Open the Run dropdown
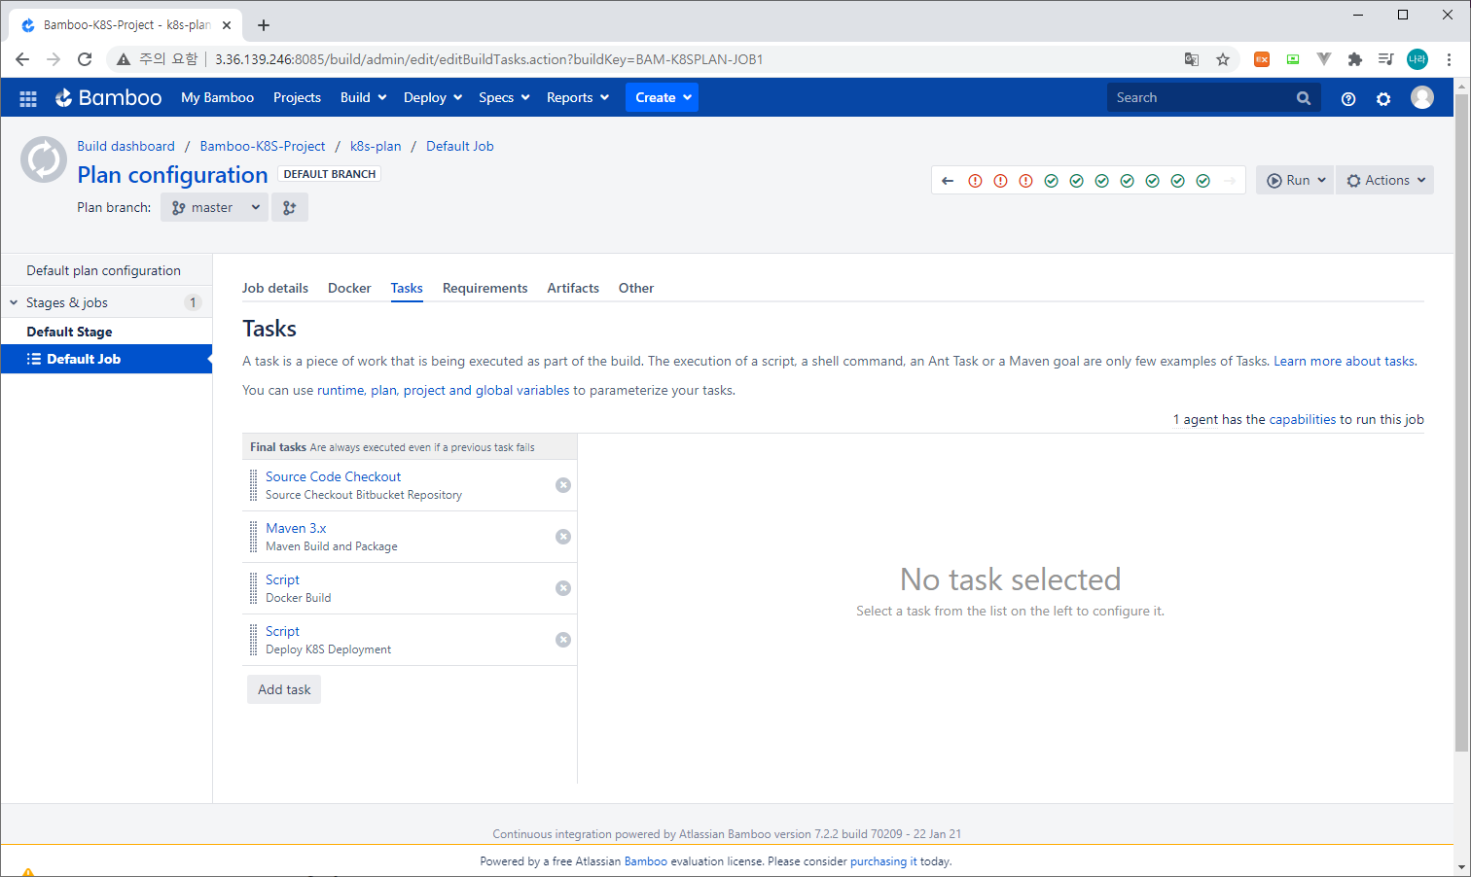The image size is (1471, 877). coord(1295,180)
